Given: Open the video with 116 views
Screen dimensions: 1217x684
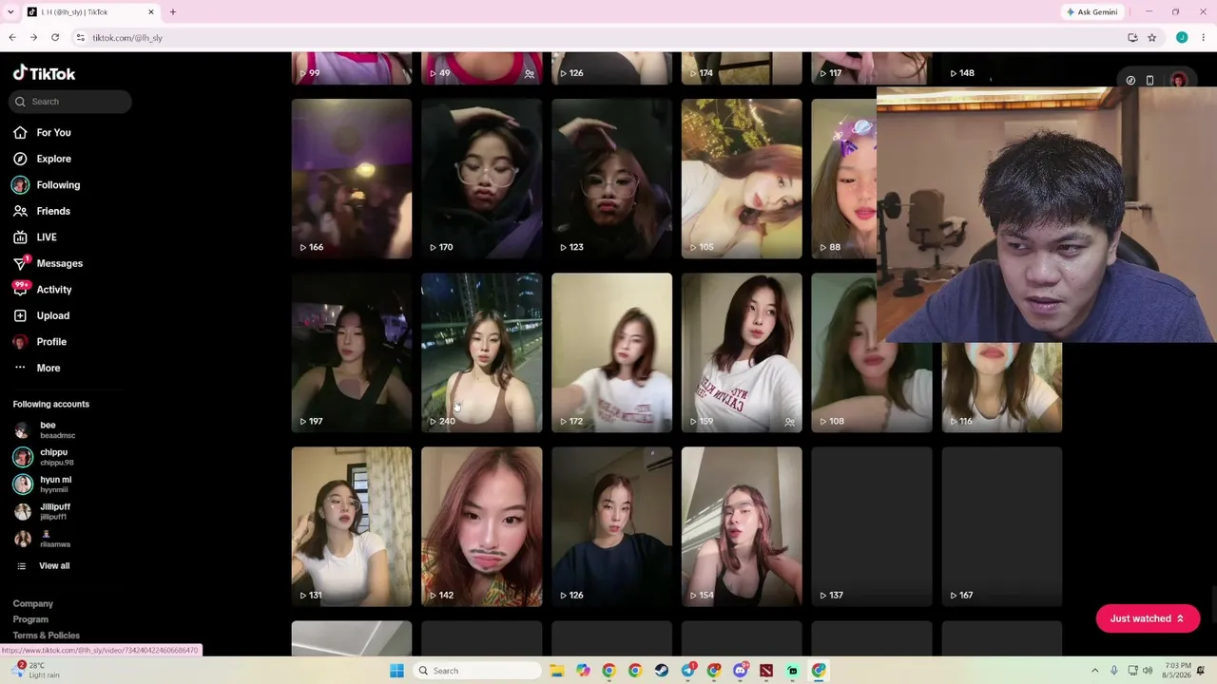Looking at the screenshot, I should pos(1002,388).
